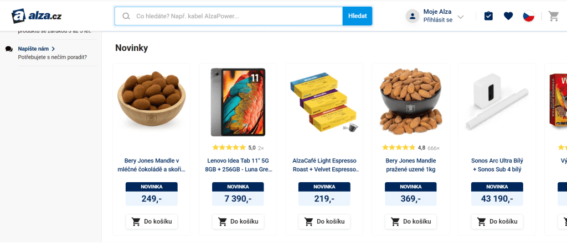The height and width of the screenshot is (243, 567).
Task: Open the shopping cart icon in header
Action: [553, 16]
